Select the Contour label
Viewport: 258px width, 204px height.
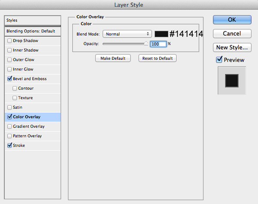26,88
